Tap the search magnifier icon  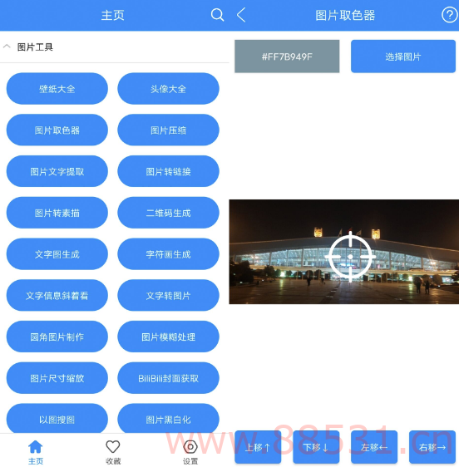tap(217, 15)
